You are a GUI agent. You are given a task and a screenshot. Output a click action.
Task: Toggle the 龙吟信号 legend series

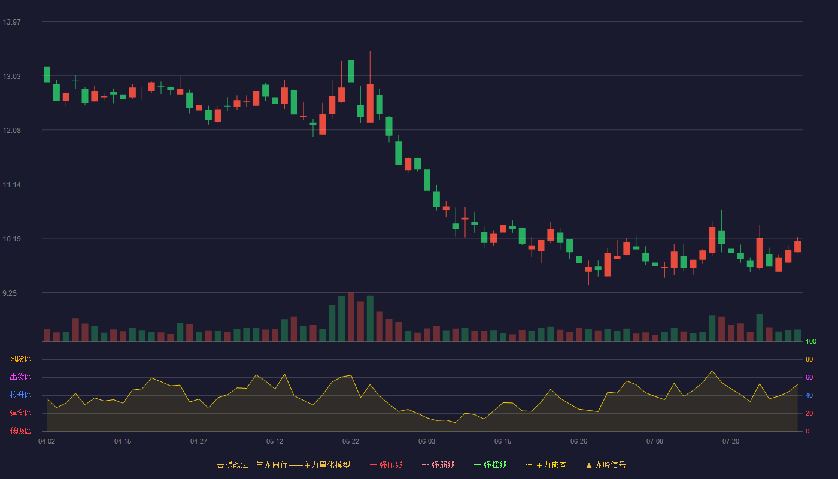click(x=606, y=465)
